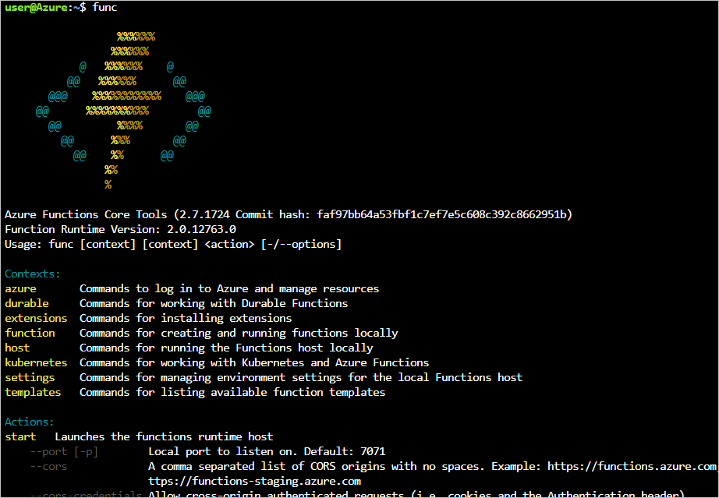The height and width of the screenshot is (498, 719).
Task: Click the 'templates' context name
Action: point(33,392)
